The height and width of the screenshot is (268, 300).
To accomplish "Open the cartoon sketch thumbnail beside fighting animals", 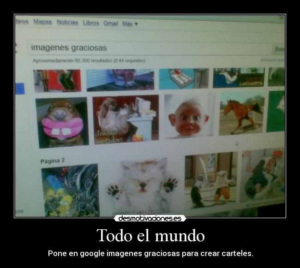I will point(263,175).
